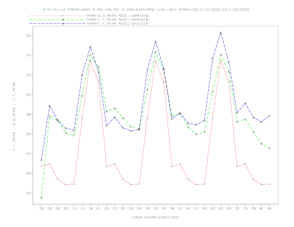Click the x-axis hour label 48
The height and width of the screenshot is (227, 294).
click(172, 208)
